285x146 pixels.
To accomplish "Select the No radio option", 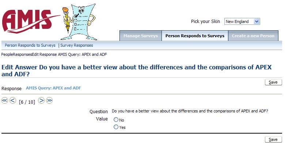I will point(116,120).
